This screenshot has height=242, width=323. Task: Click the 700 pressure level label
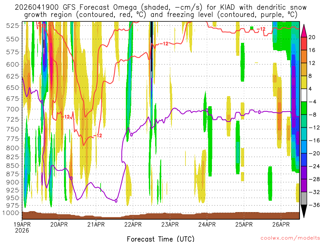point(12,109)
